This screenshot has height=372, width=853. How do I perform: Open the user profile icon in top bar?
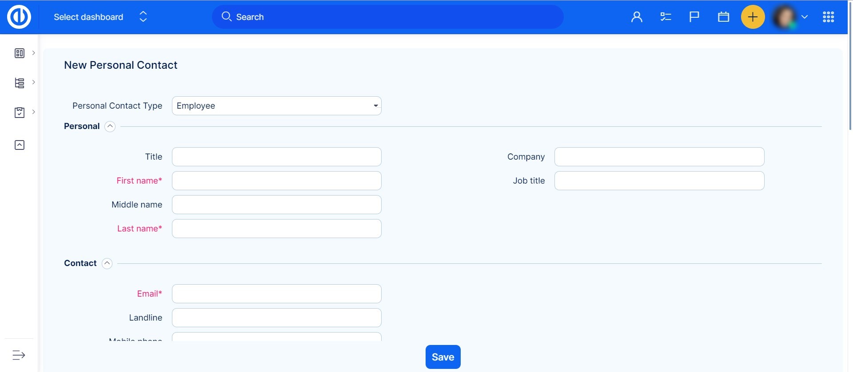[x=637, y=17]
